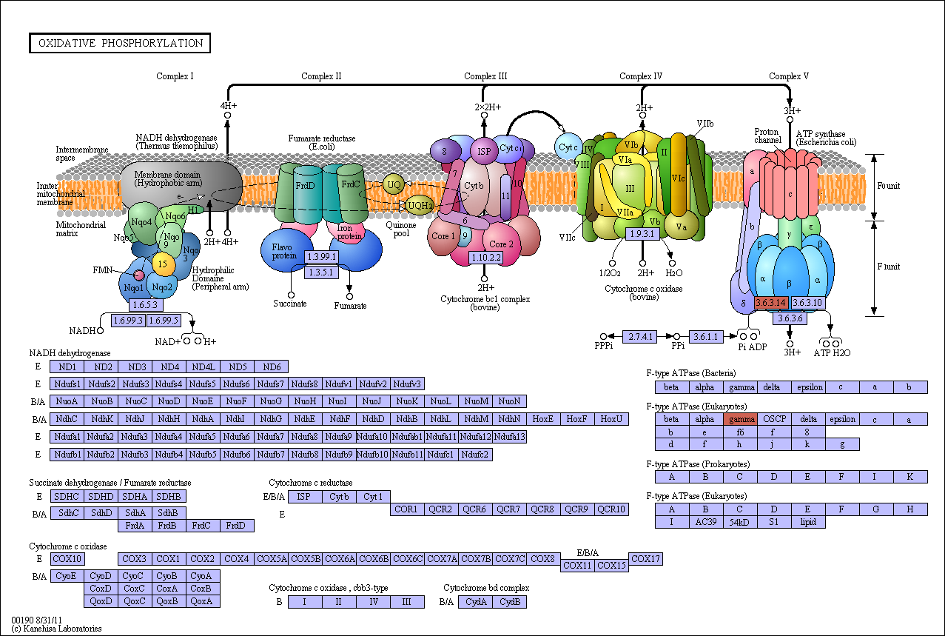Click the CydB gene box
Screen dimensions: 945x636
pos(509,602)
